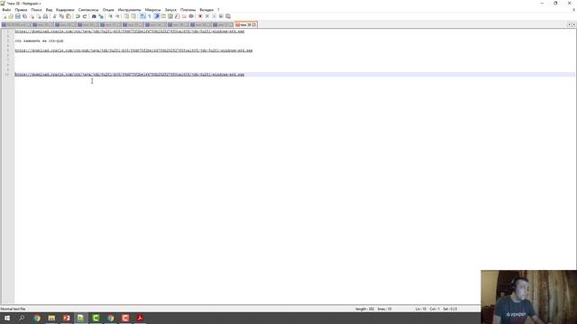
Task: Create a new document with the New toolbar icon
Action: [x=4, y=16]
